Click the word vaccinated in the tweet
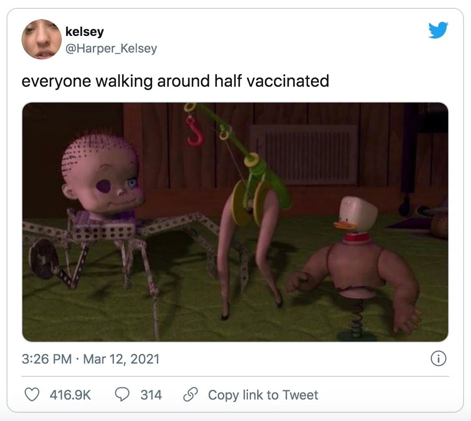The image size is (471, 421). coord(288,81)
